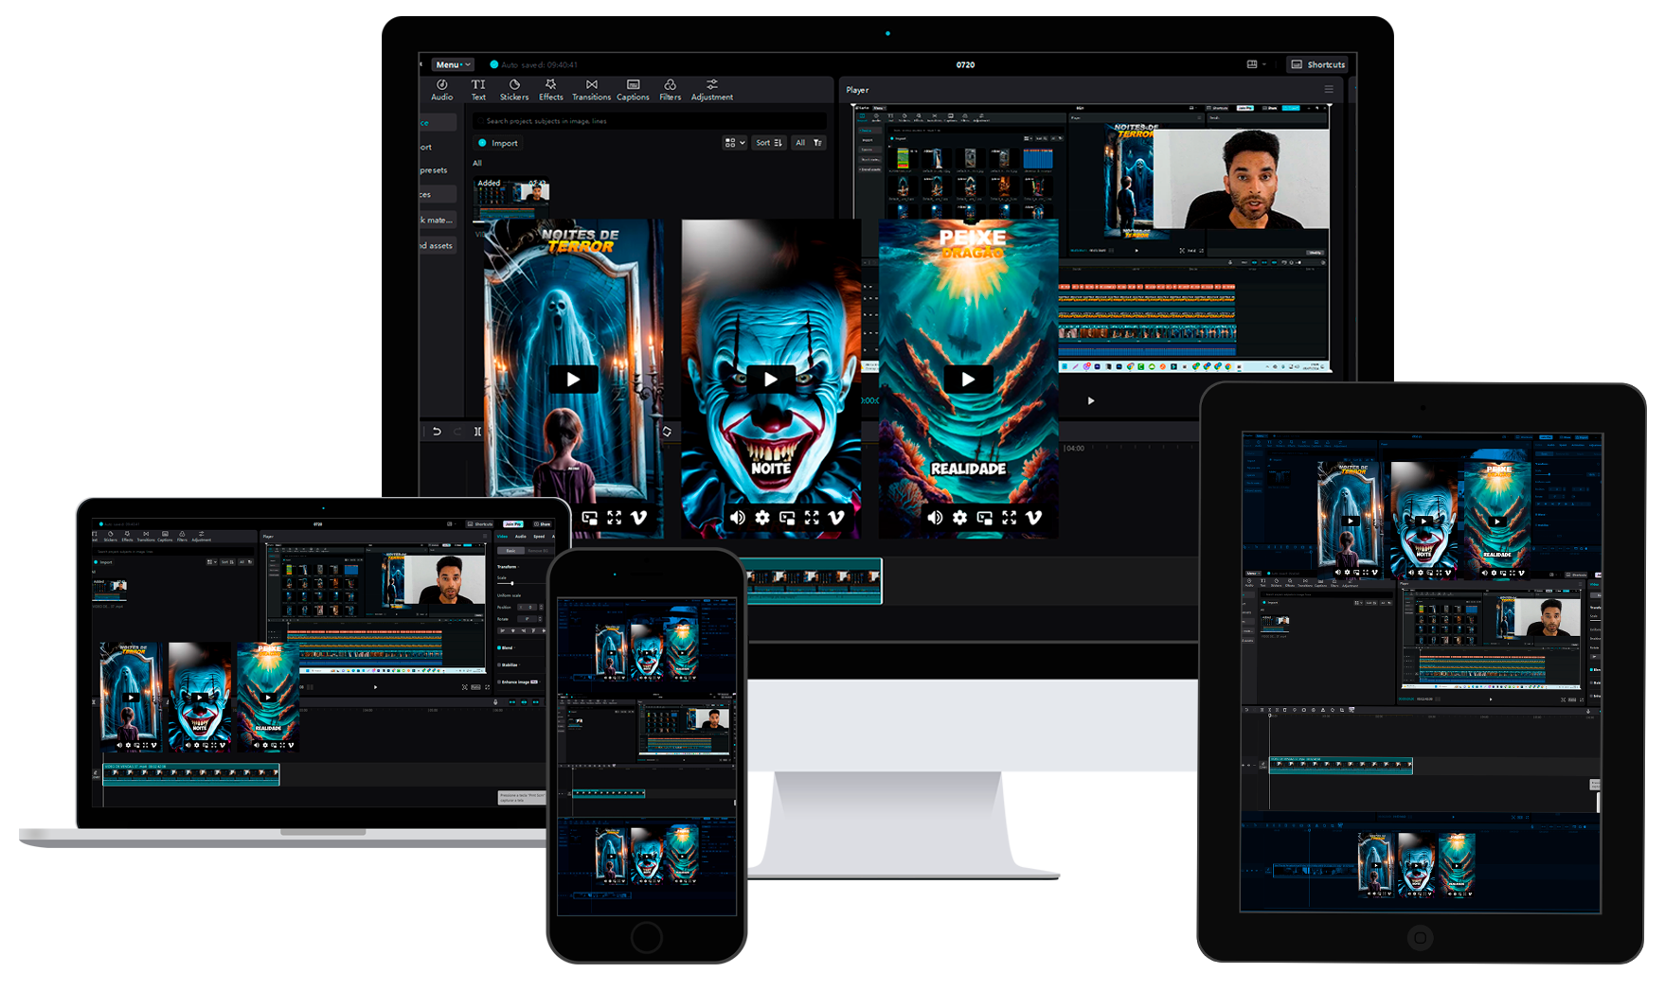Open Transitions on the desktop monitor

pos(591,90)
